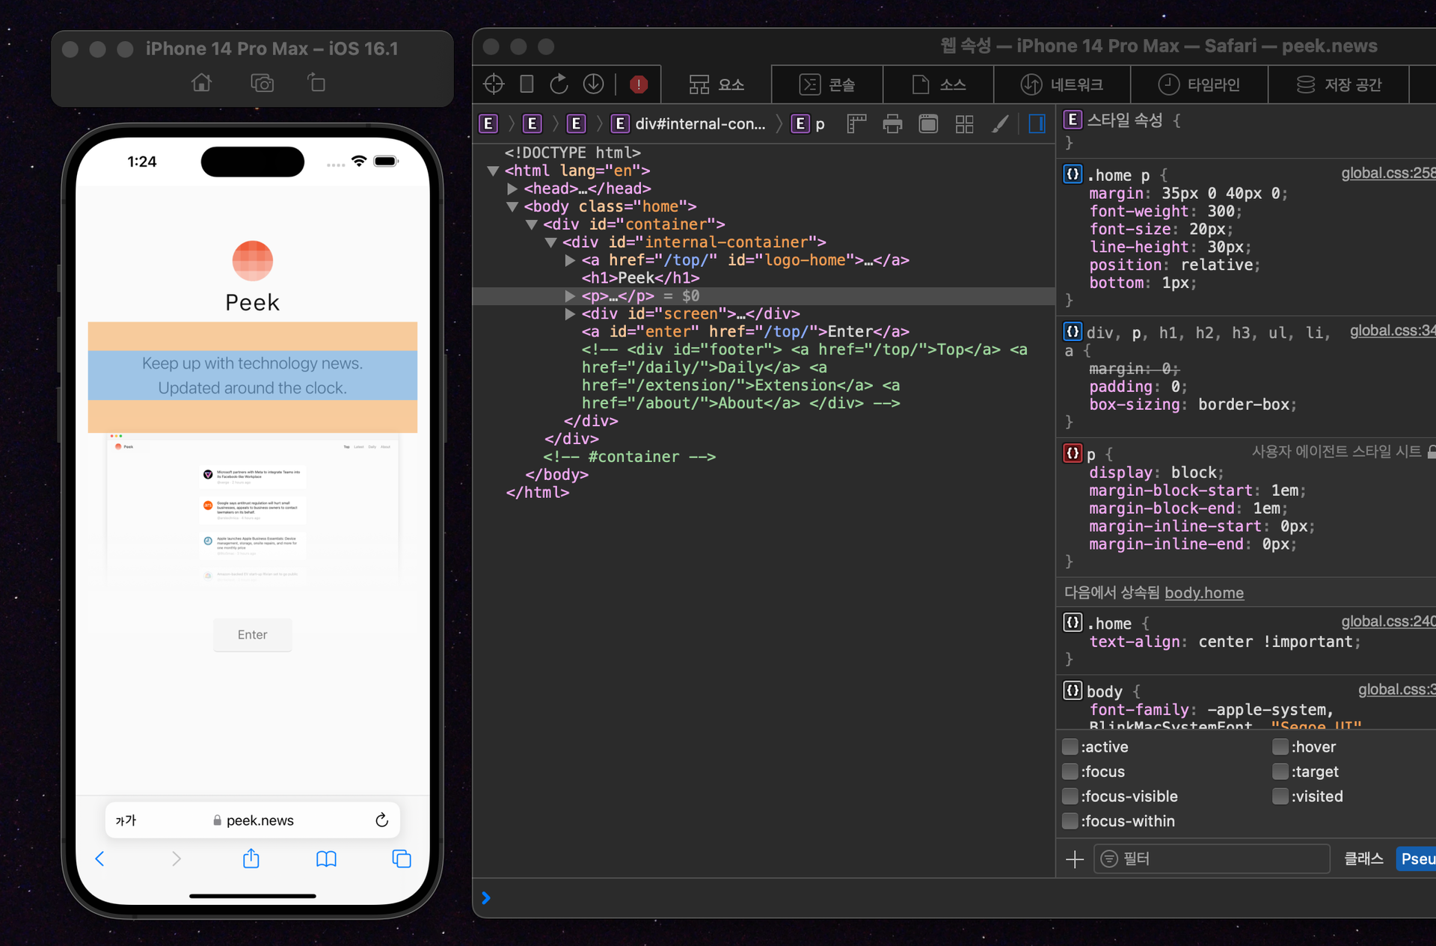Click the print styles icon
Viewport: 1436px width, 946px height.
point(892,124)
